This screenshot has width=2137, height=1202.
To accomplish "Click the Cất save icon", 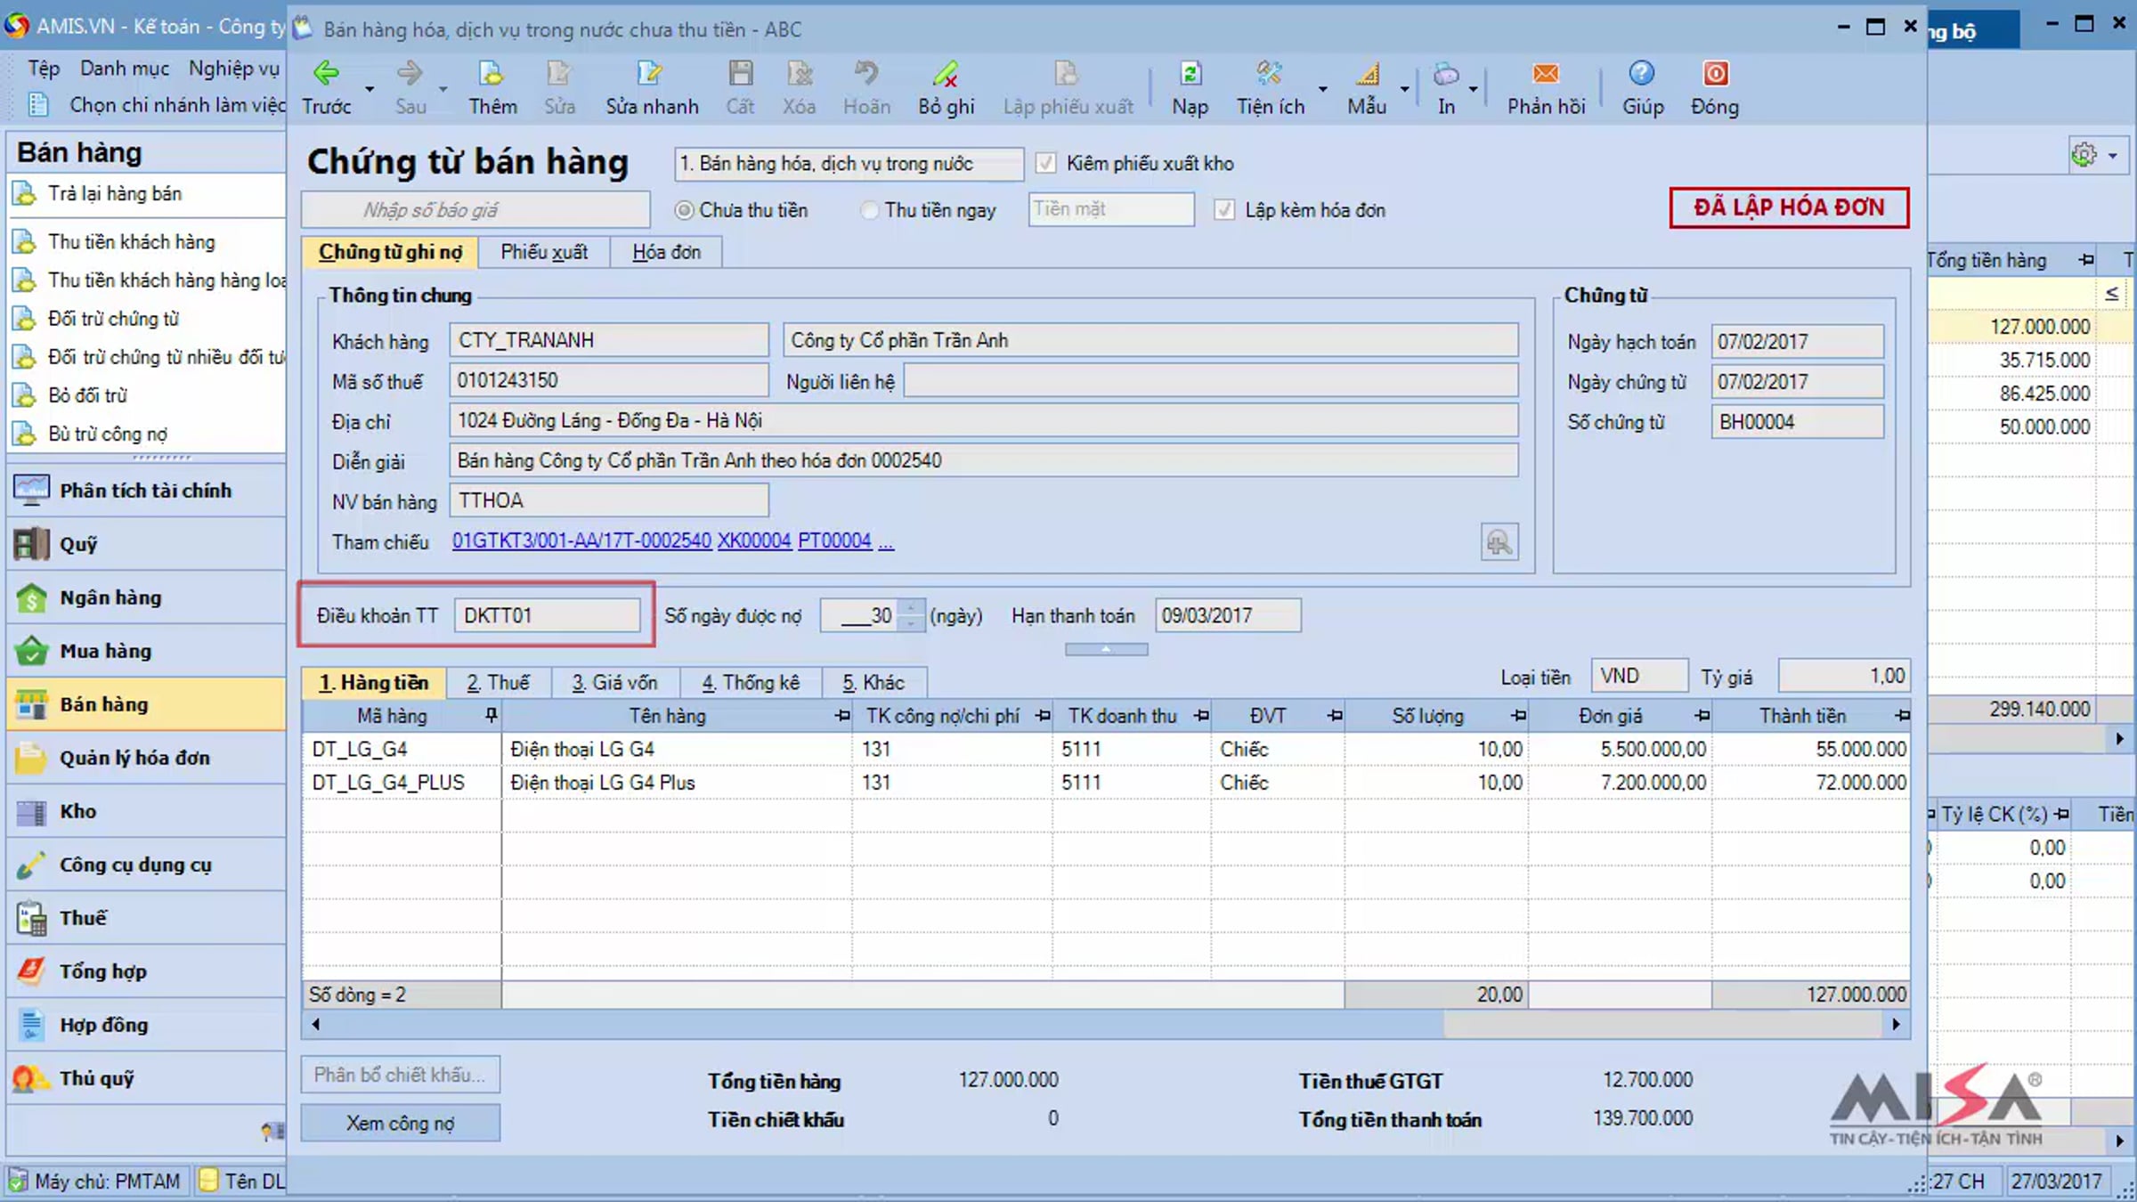I will [x=740, y=74].
